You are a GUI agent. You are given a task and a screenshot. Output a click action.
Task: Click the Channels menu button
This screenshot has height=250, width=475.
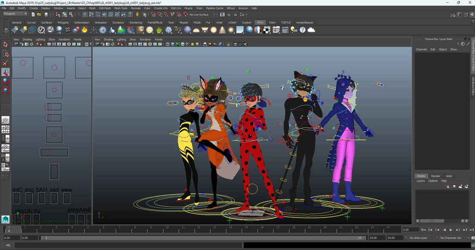click(x=421, y=49)
